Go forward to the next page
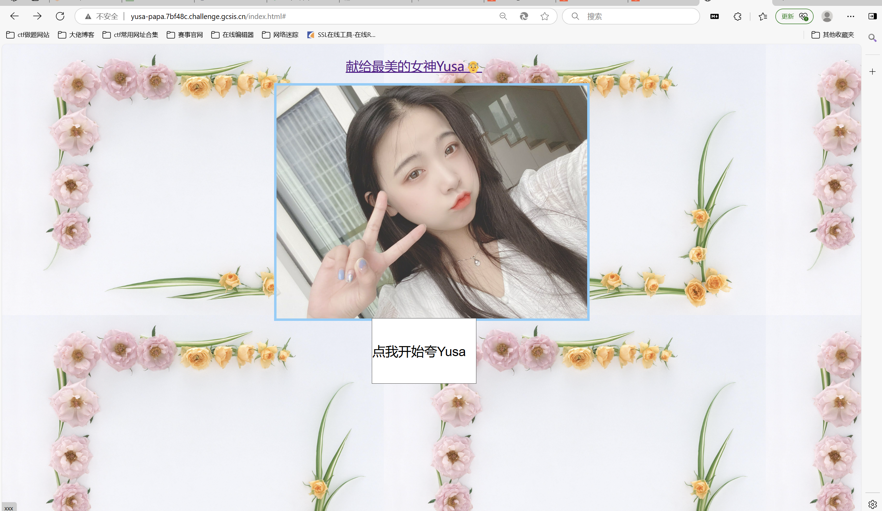 click(x=37, y=16)
